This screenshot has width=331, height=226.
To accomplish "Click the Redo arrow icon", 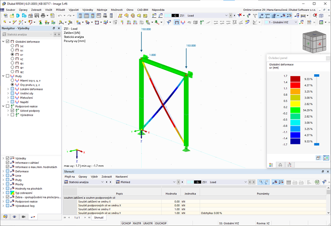I will tap(69, 16).
